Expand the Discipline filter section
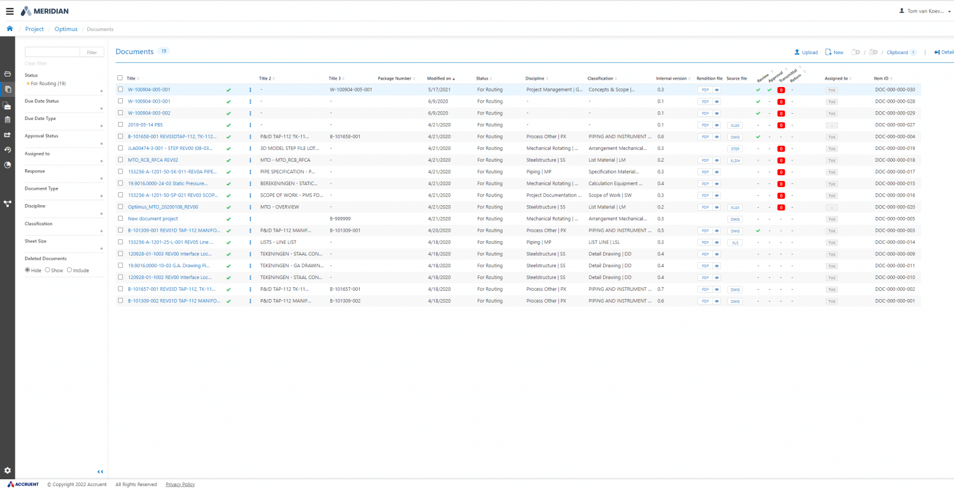Viewport: 954px width, 488px height. [101, 214]
